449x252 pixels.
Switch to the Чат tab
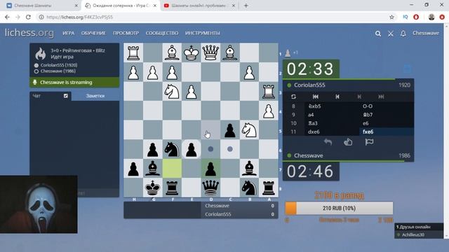(x=36, y=96)
